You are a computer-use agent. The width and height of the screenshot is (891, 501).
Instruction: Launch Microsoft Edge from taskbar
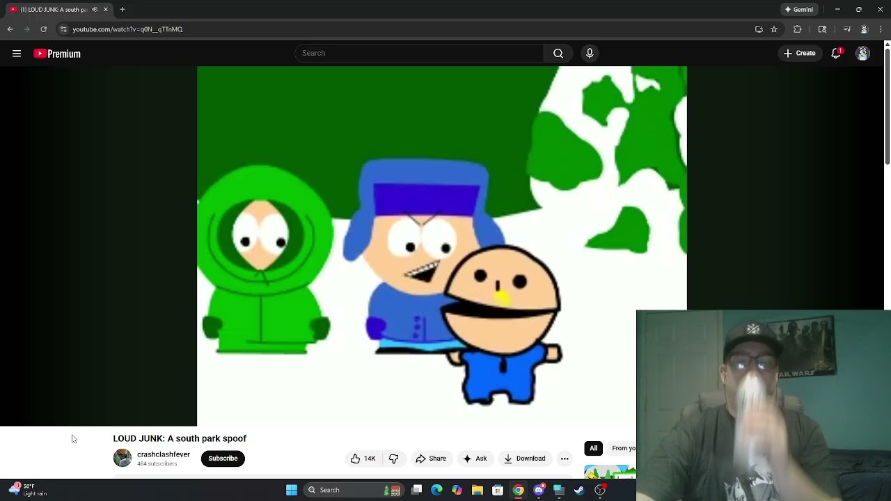pyautogui.click(x=436, y=490)
